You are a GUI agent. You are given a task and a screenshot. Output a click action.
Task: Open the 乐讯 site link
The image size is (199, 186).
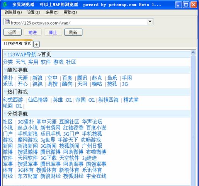pyautogui.click(x=8, y=84)
